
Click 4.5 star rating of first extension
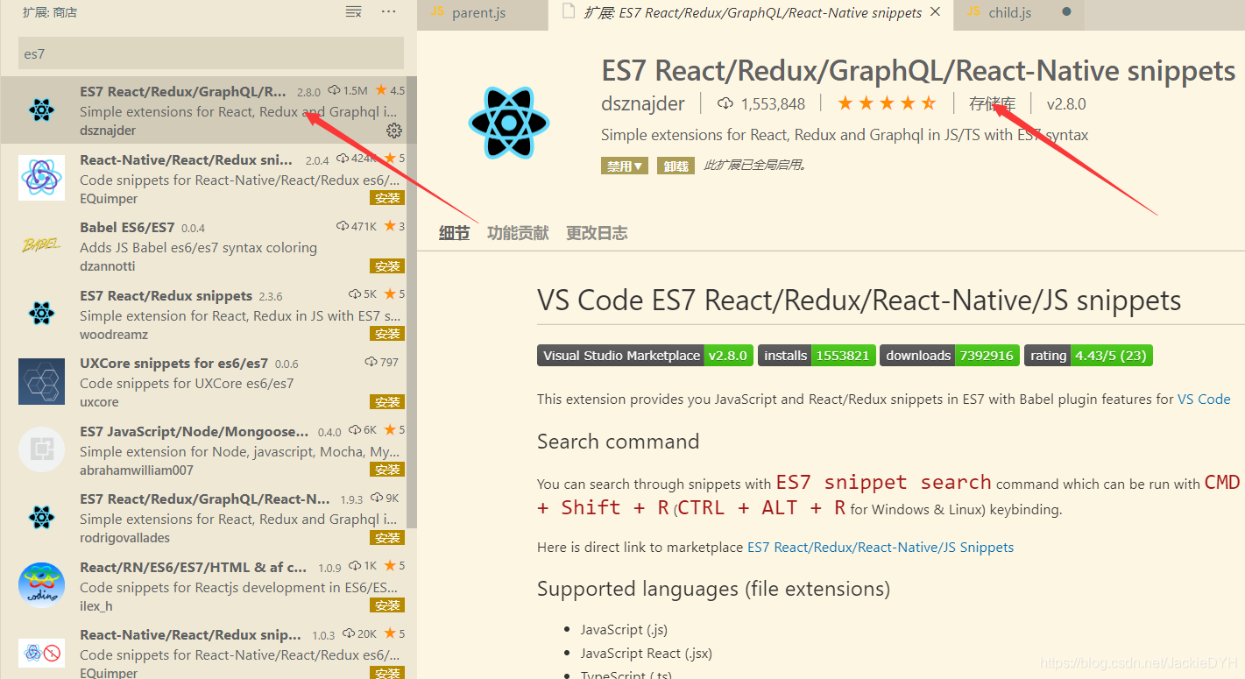390,90
